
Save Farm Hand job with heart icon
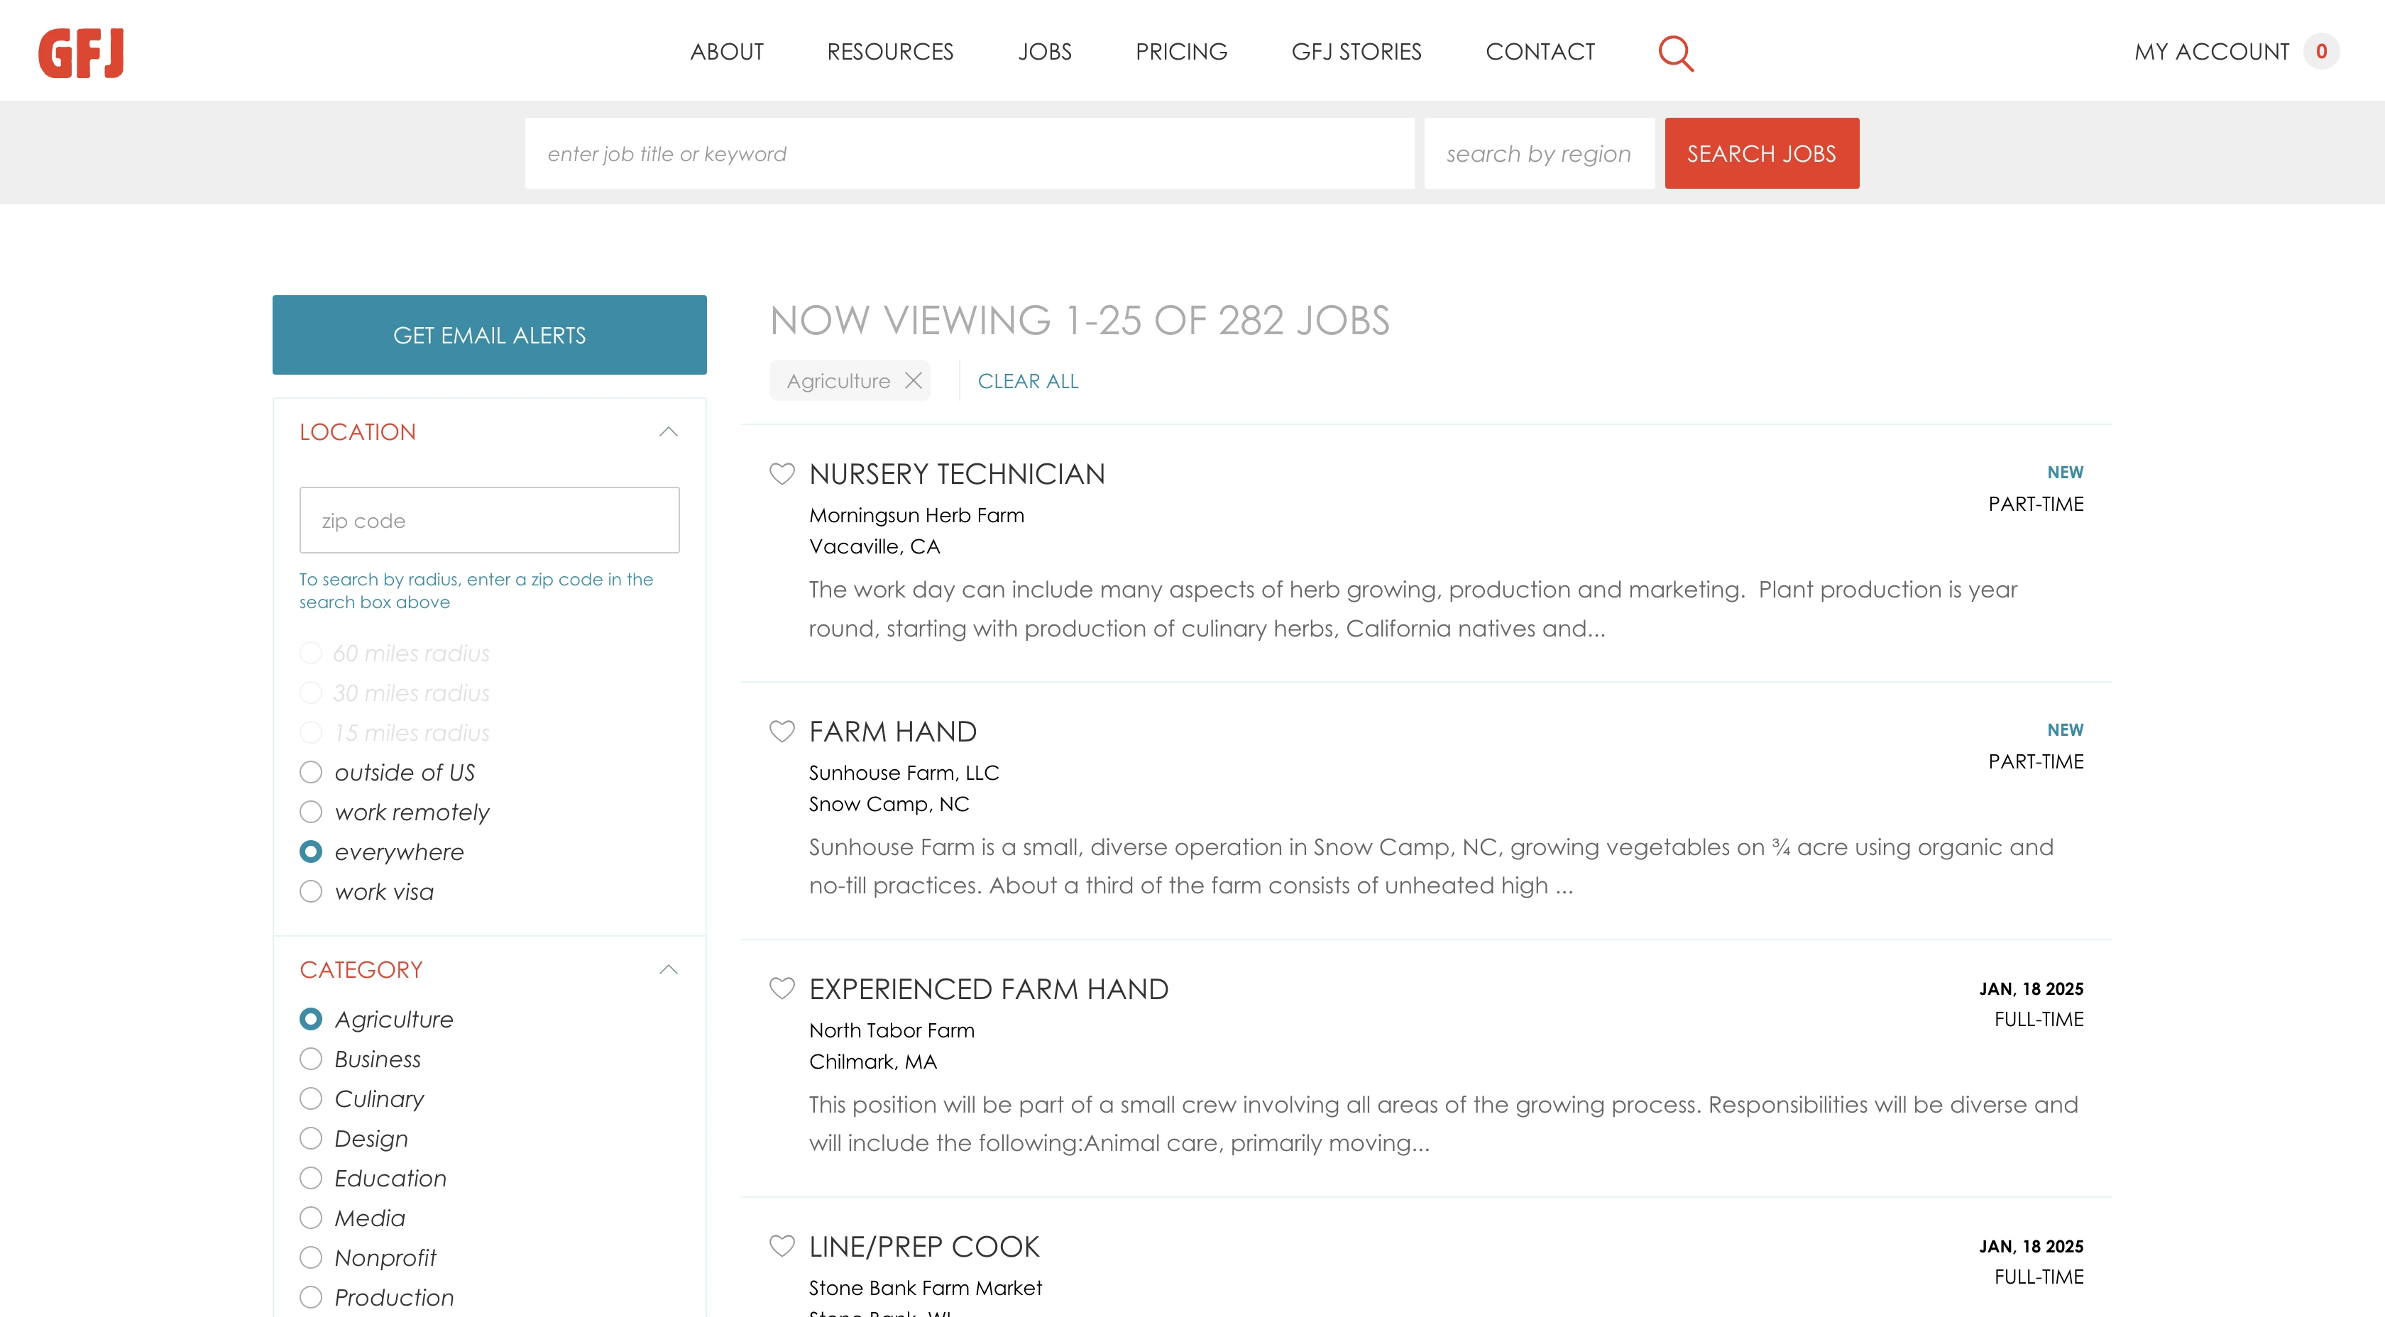coord(782,731)
